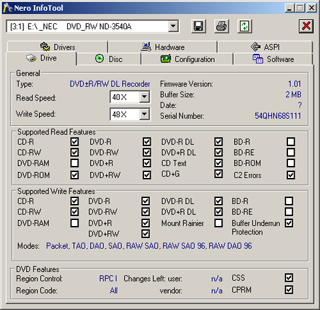Click the green refresh arrows icon
Screen dimensions: 320x310
245,27
